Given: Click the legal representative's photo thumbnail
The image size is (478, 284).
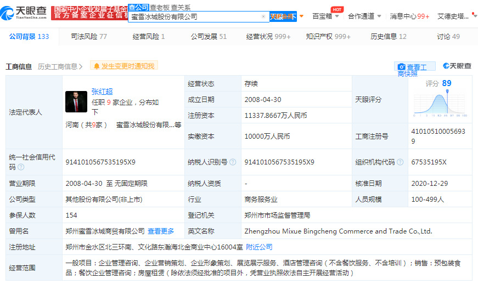Looking at the screenshot, I should point(76,101).
